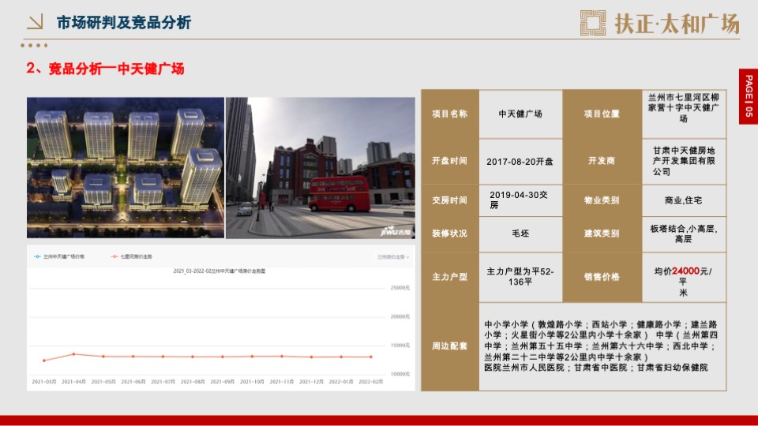This screenshot has height=426, width=758.
Task: Select the red PAGE 05 side tab
Action: coord(749,96)
